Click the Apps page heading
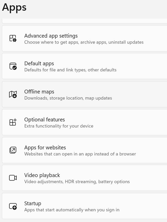167x222 pixels. click(14, 8)
